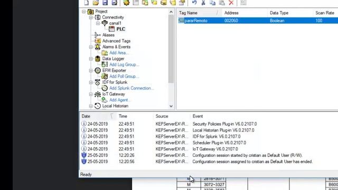Click the Add Log Group... link
Viewport: 338px width, 190px height.
tap(124, 64)
